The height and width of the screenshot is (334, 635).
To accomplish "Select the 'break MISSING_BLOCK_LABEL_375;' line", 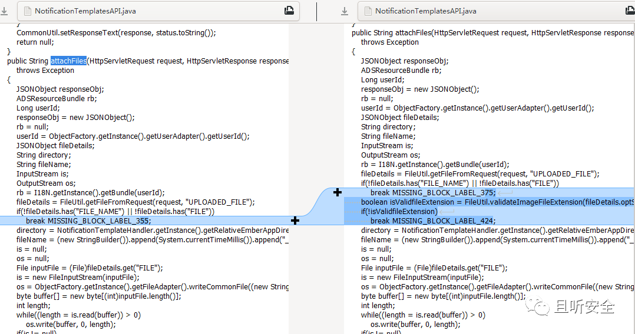I will click(433, 192).
